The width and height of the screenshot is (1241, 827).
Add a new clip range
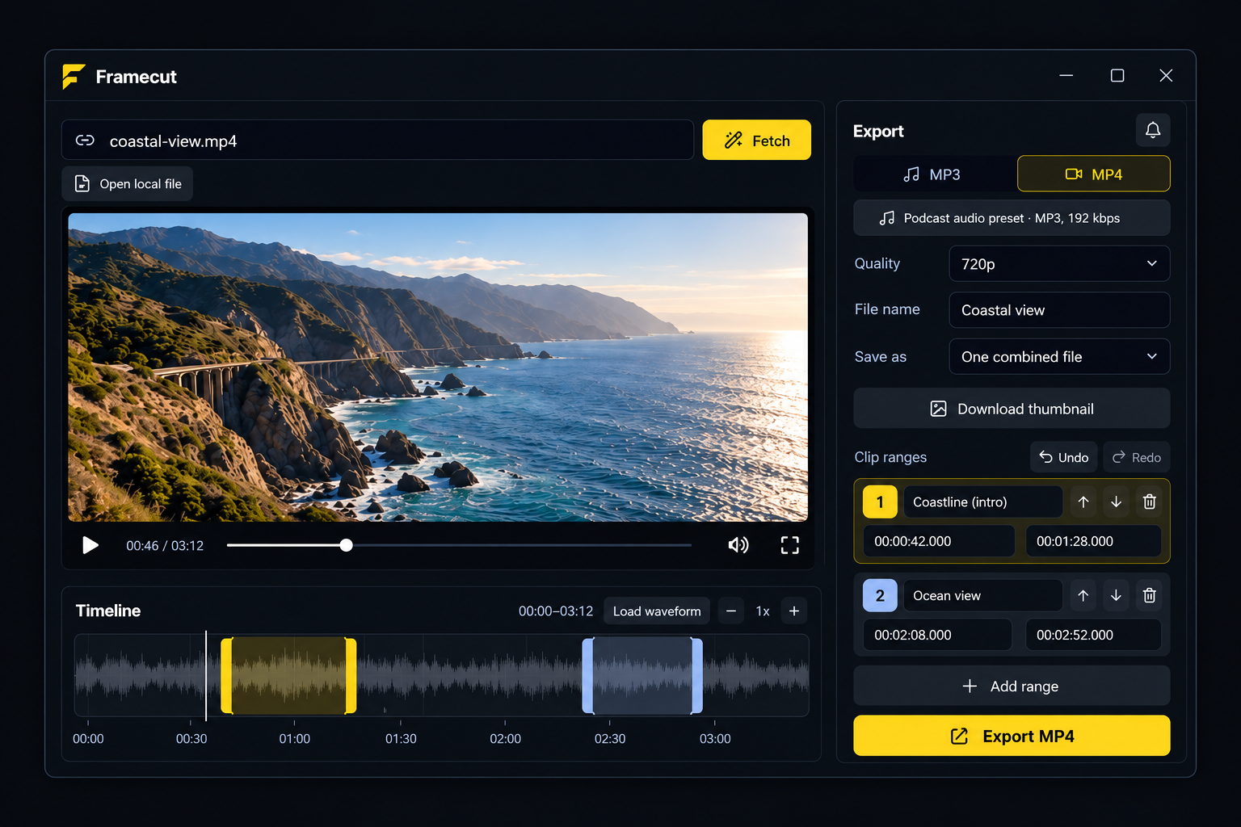[x=1012, y=686]
